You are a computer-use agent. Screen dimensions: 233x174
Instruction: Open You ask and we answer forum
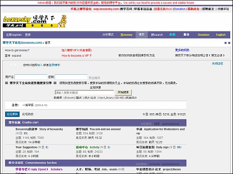pyautogui.click(x=98, y=129)
